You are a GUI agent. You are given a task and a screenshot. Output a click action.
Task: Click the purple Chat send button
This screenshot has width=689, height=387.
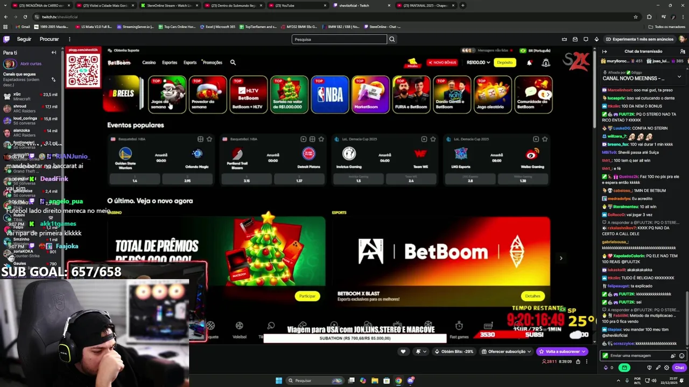click(x=679, y=368)
